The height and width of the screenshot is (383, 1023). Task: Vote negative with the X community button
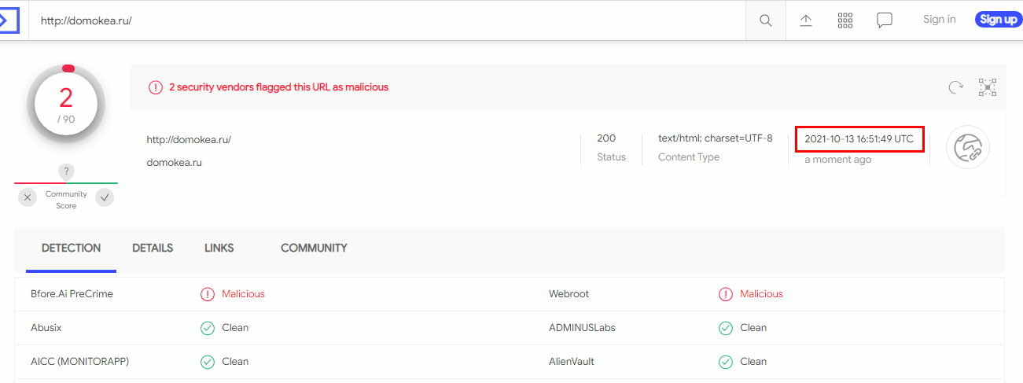[x=28, y=198]
